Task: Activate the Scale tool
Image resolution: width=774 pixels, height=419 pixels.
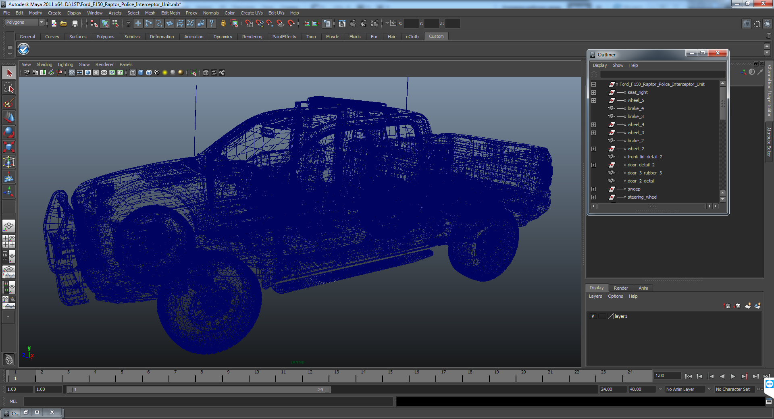Action: click(9, 147)
